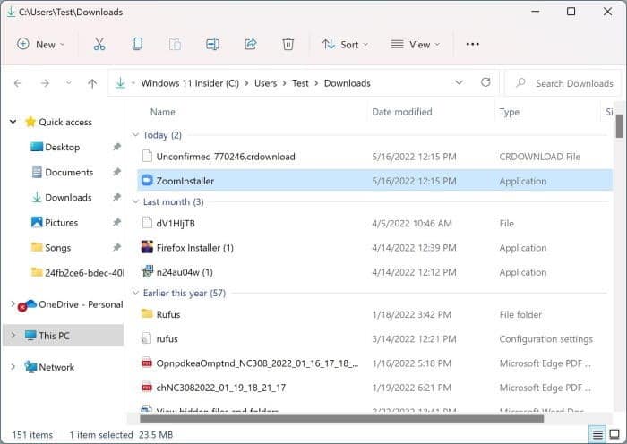Switch to details view icon in status bar

pyautogui.click(x=597, y=434)
